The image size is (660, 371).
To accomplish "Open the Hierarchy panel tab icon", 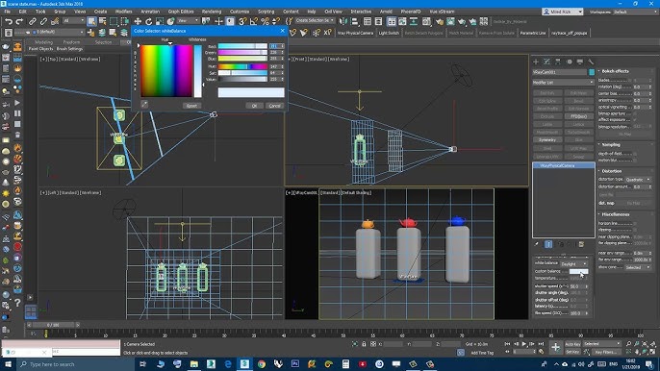I will (x=558, y=62).
